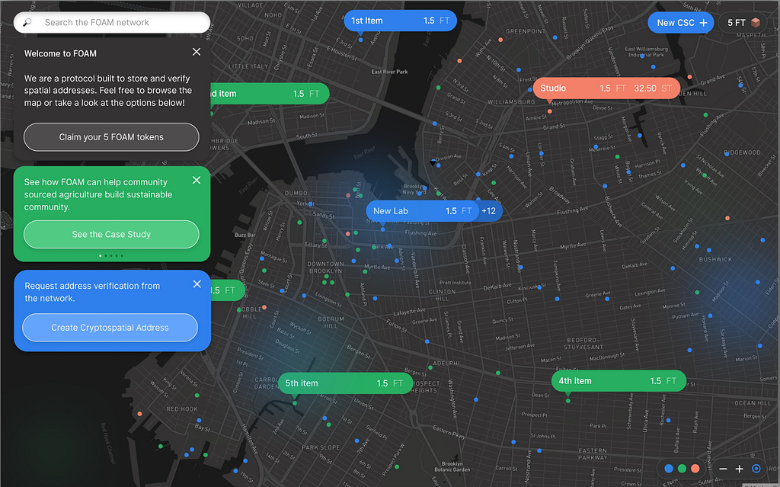Image resolution: width=780 pixels, height=487 pixels.
Task: Click the locate me target icon
Action: click(756, 469)
